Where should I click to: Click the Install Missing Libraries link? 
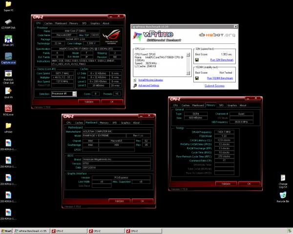150,80
